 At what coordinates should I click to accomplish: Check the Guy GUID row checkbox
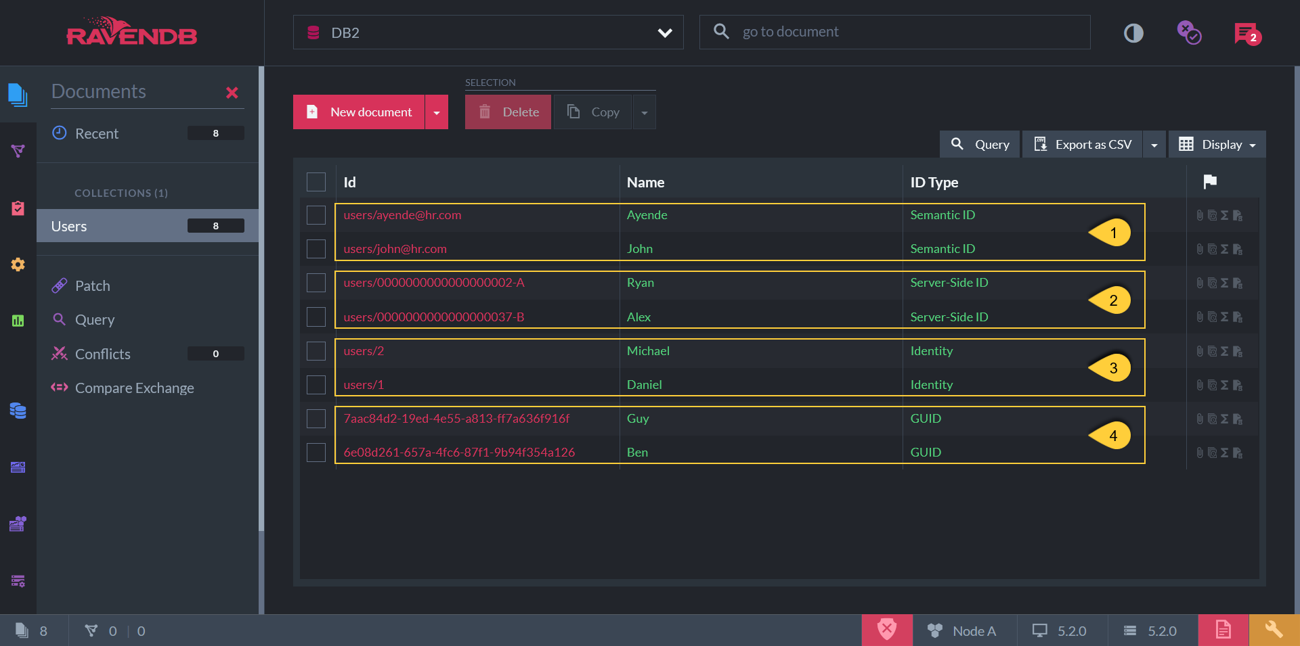tap(316, 419)
